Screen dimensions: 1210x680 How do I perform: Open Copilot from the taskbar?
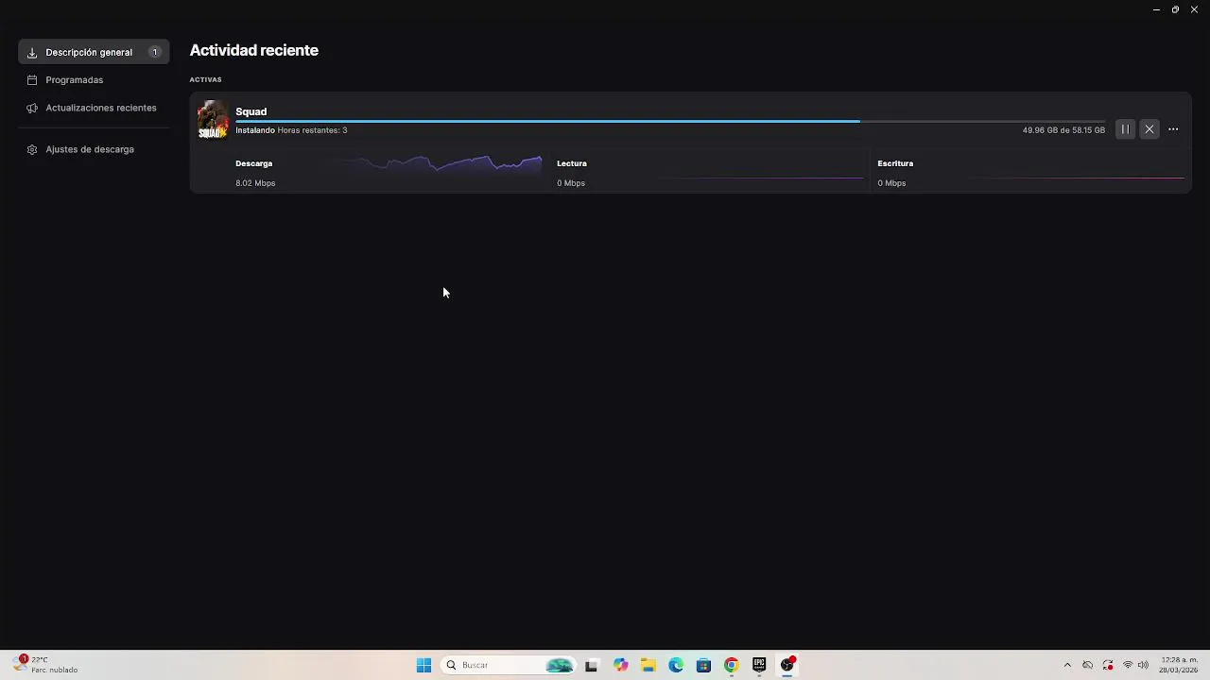(620, 665)
